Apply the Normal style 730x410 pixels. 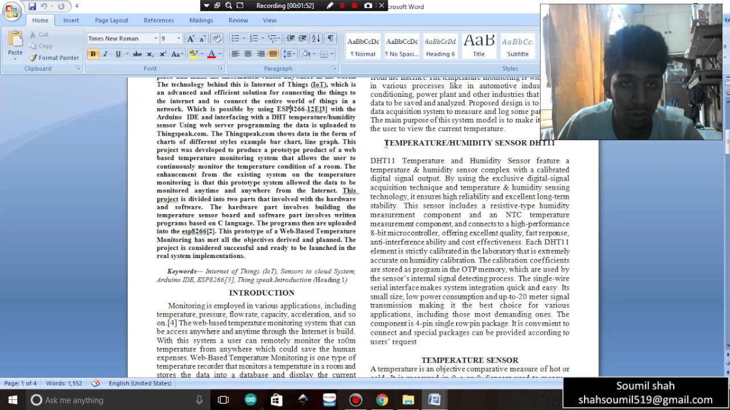pyautogui.click(x=363, y=46)
